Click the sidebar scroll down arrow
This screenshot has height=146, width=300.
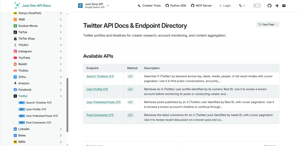[x=67, y=144]
